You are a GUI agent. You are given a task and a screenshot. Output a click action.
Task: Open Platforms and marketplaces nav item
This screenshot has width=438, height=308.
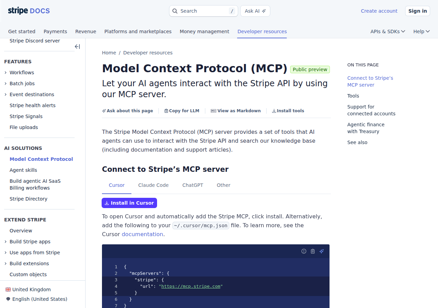coord(138,31)
